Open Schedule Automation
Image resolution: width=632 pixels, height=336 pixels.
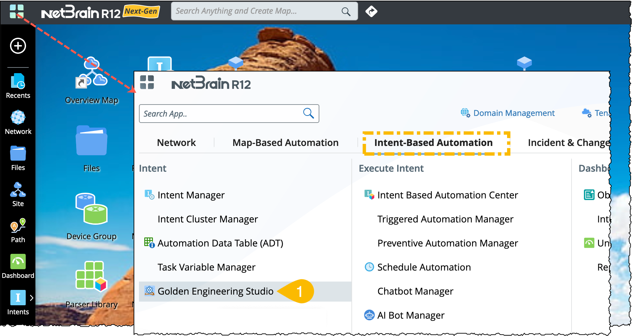coord(424,267)
